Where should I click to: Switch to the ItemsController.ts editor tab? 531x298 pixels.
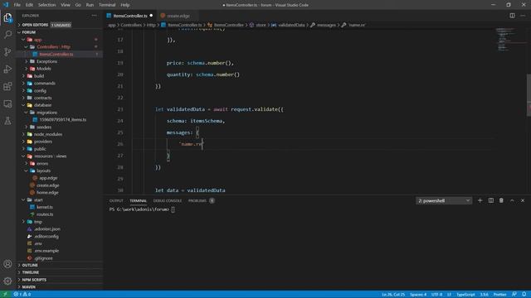[129, 16]
